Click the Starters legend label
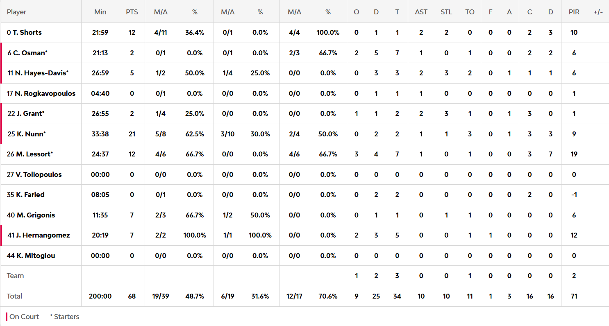The height and width of the screenshot is (326, 609). pos(64,317)
